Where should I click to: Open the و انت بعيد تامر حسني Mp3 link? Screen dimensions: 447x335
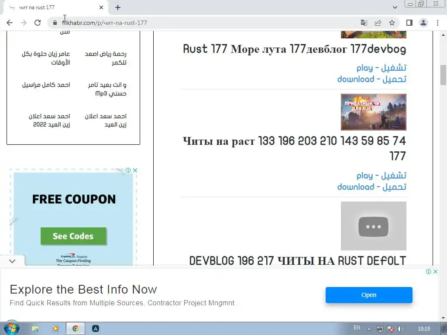pyautogui.click(x=107, y=89)
